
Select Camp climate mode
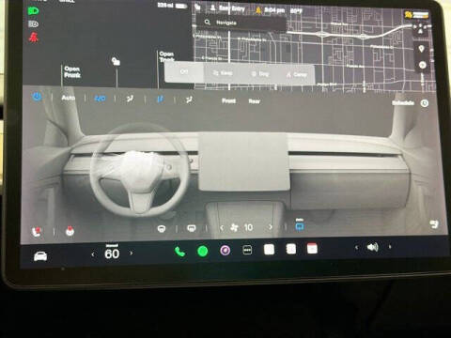click(297, 74)
